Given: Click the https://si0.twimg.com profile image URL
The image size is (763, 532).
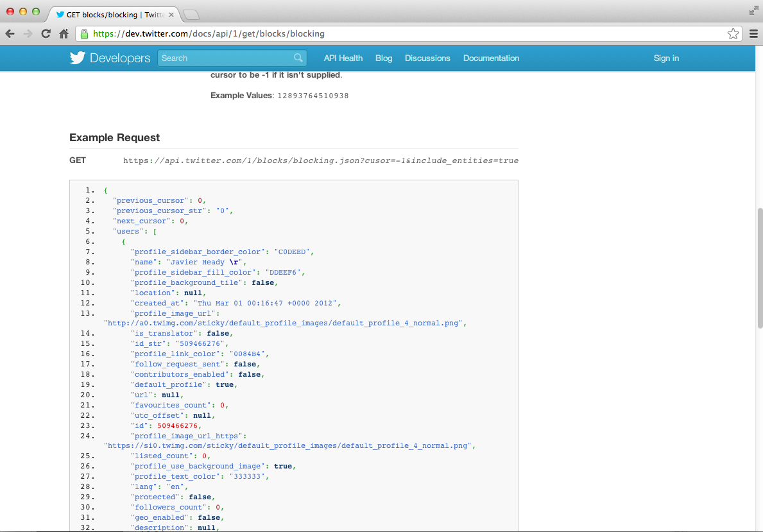Looking at the screenshot, I should (x=287, y=445).
